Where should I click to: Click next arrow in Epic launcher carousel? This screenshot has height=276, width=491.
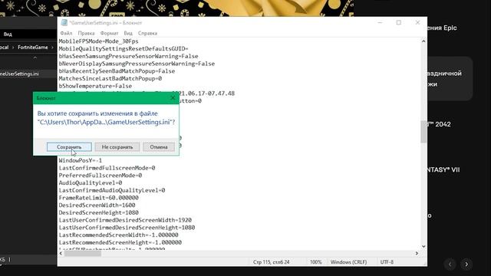pyautogui.click(x=466, y=264)
